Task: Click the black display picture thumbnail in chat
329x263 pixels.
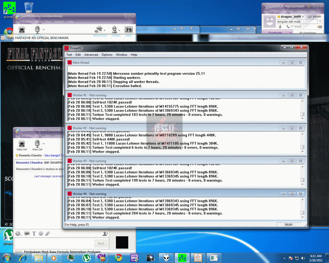Action: pyautogui.click(x=122, y=242)
